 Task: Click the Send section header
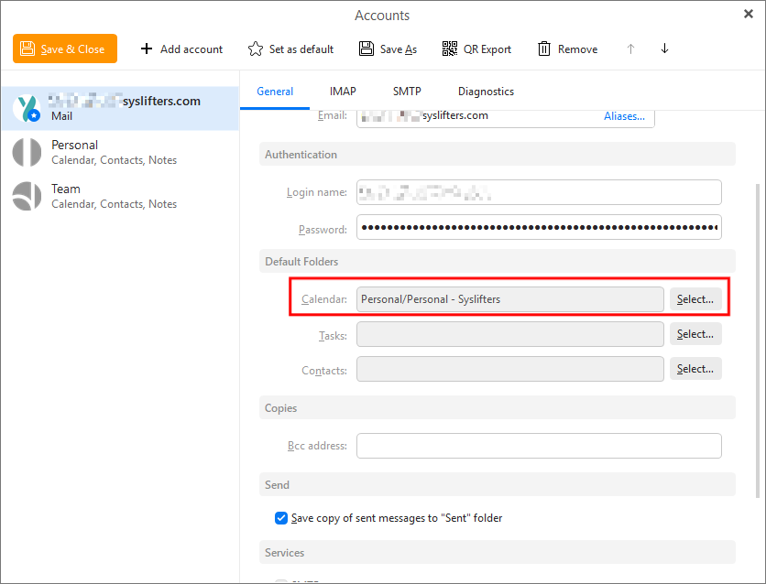point(498,485)
